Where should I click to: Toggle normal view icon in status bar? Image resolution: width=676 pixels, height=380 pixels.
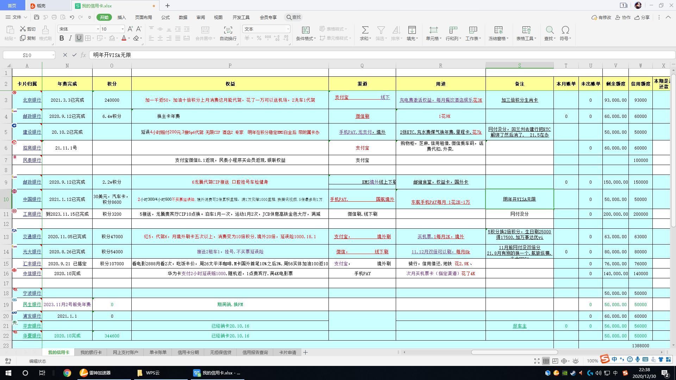point(546,361)
